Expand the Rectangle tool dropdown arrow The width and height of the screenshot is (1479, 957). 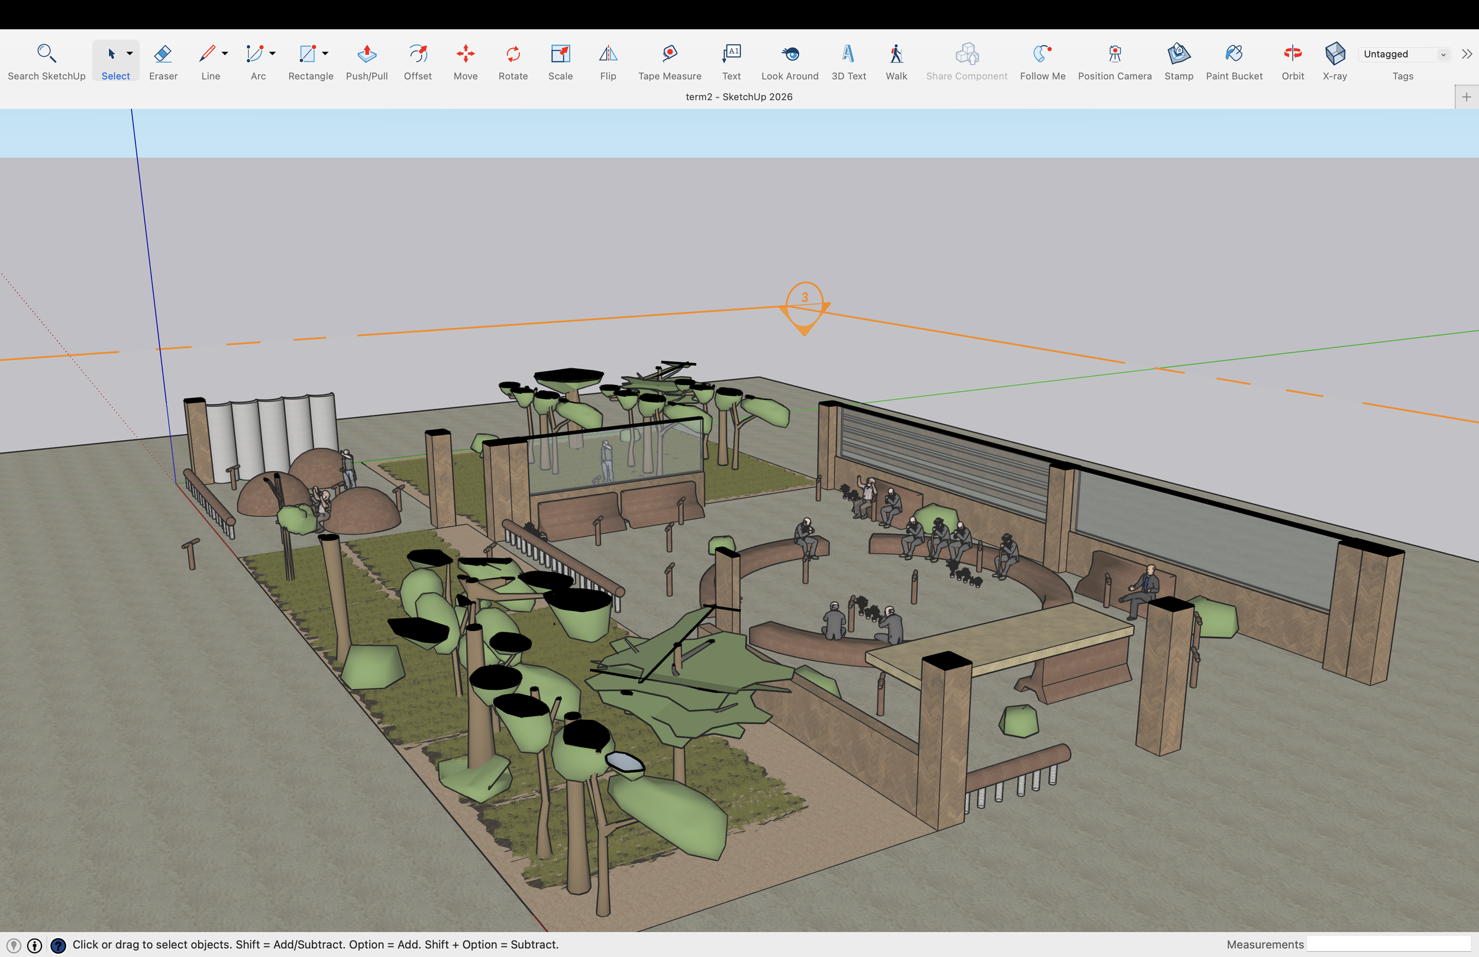(x=325, y=53)
